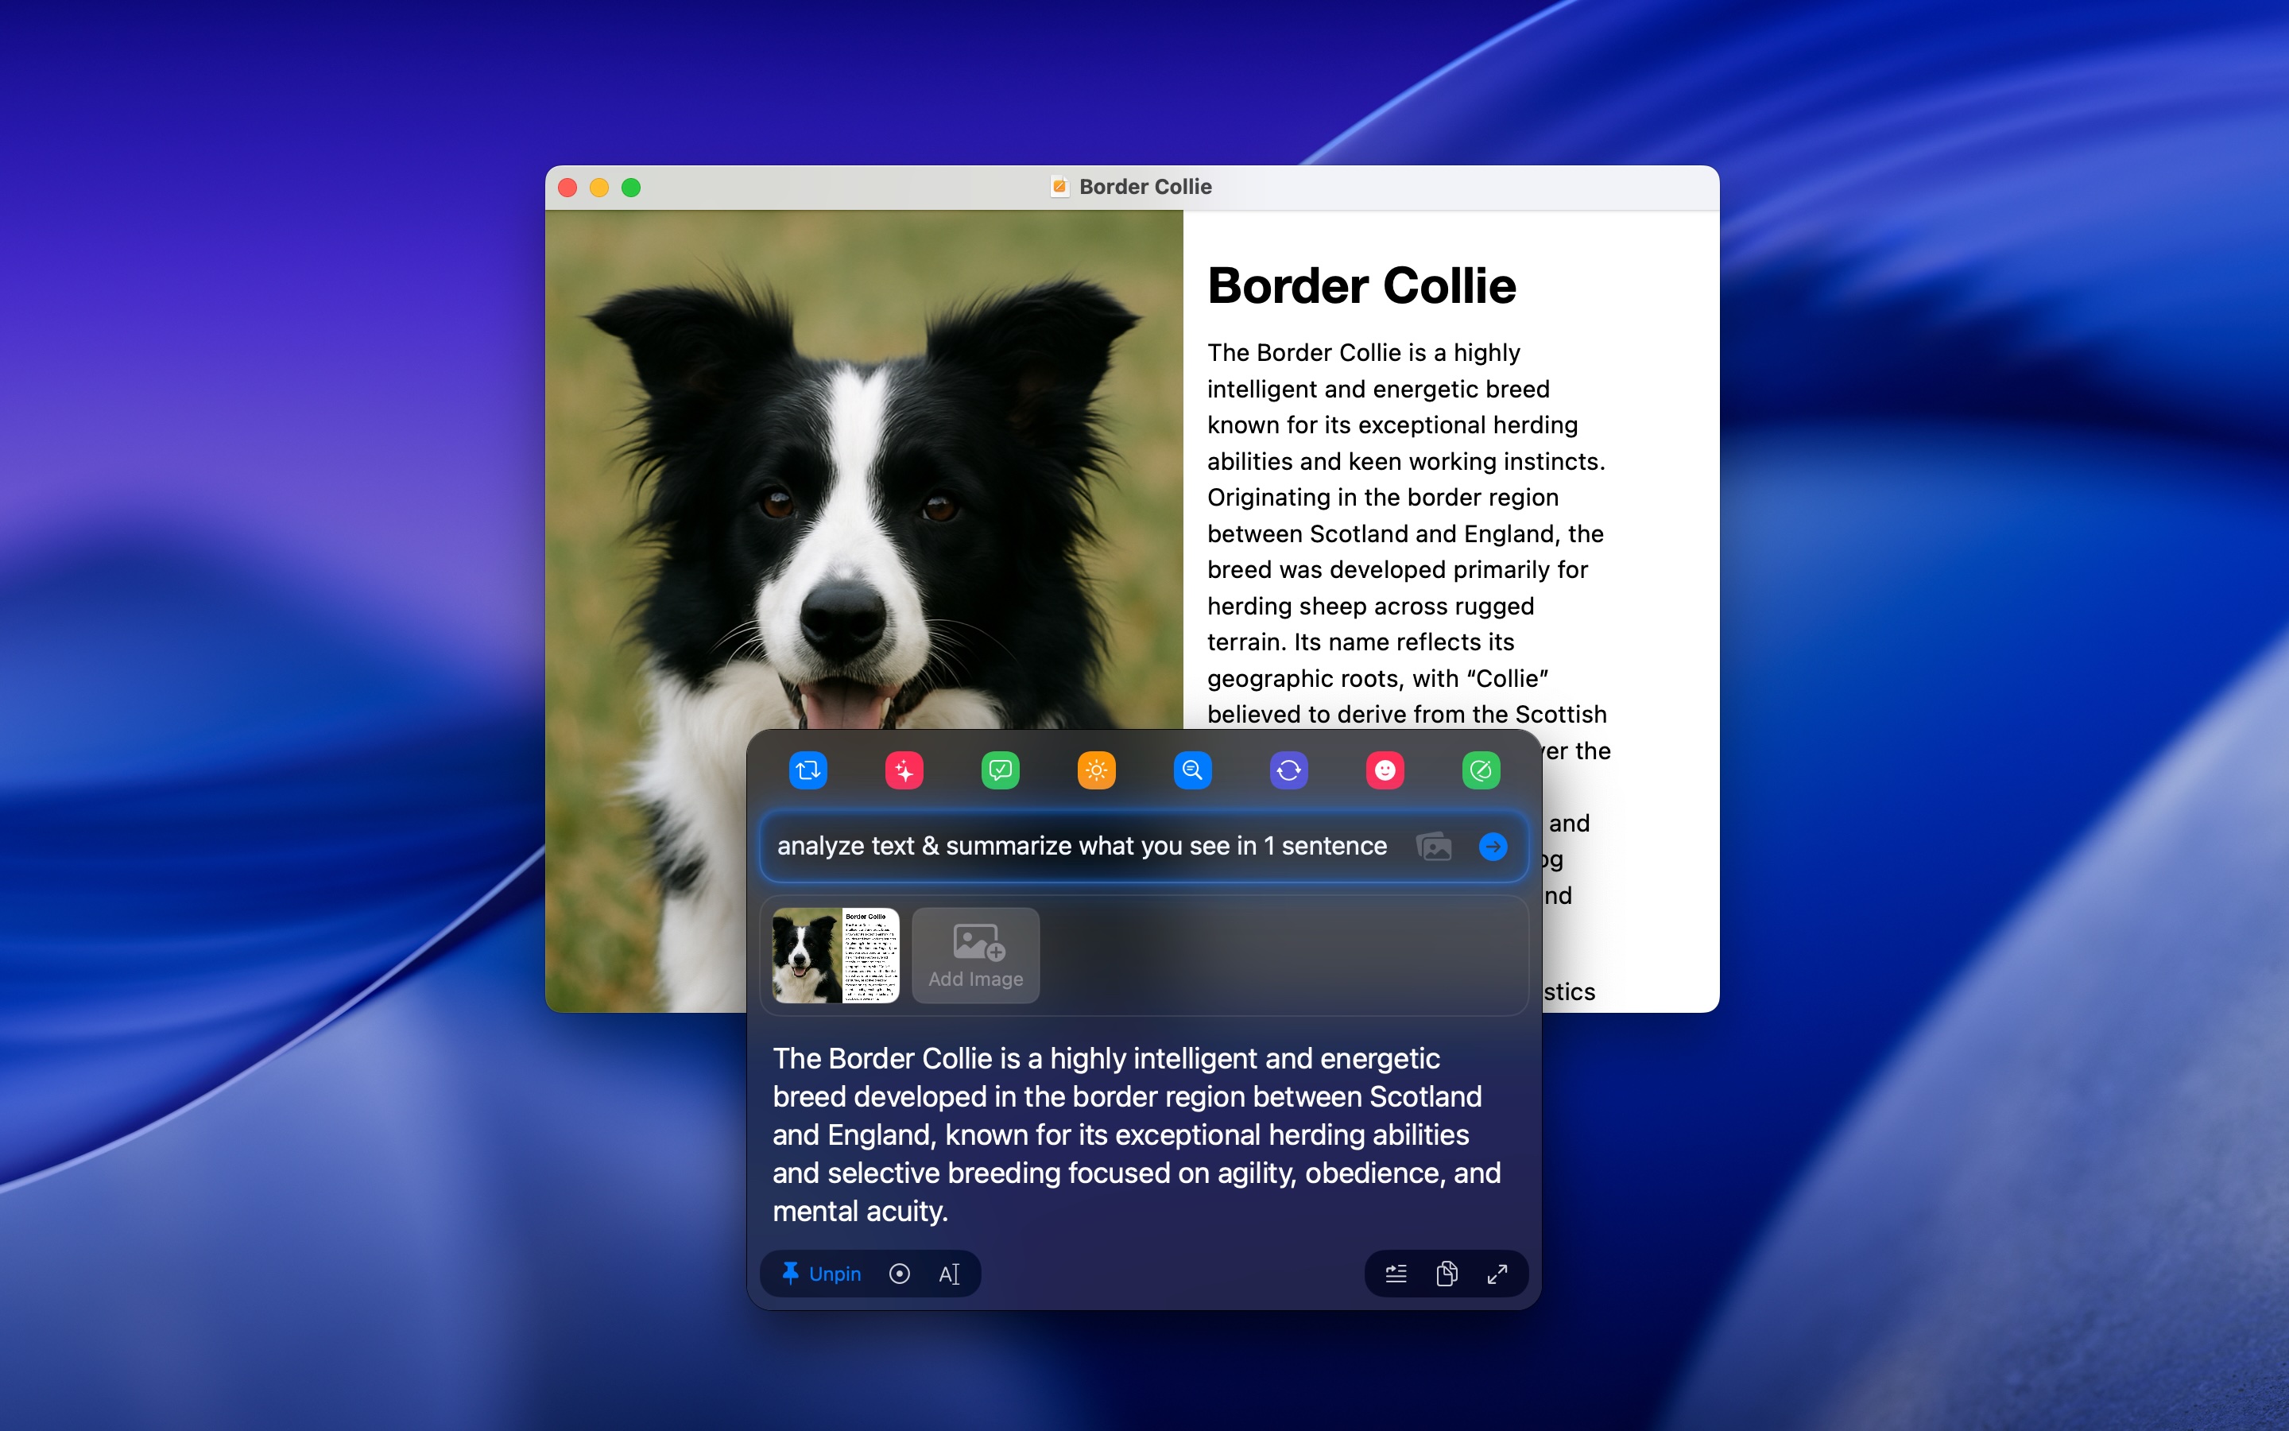The image size is (2289, 1431).
Task: Click the red smiley face icon
Action: coord(1385,770)
